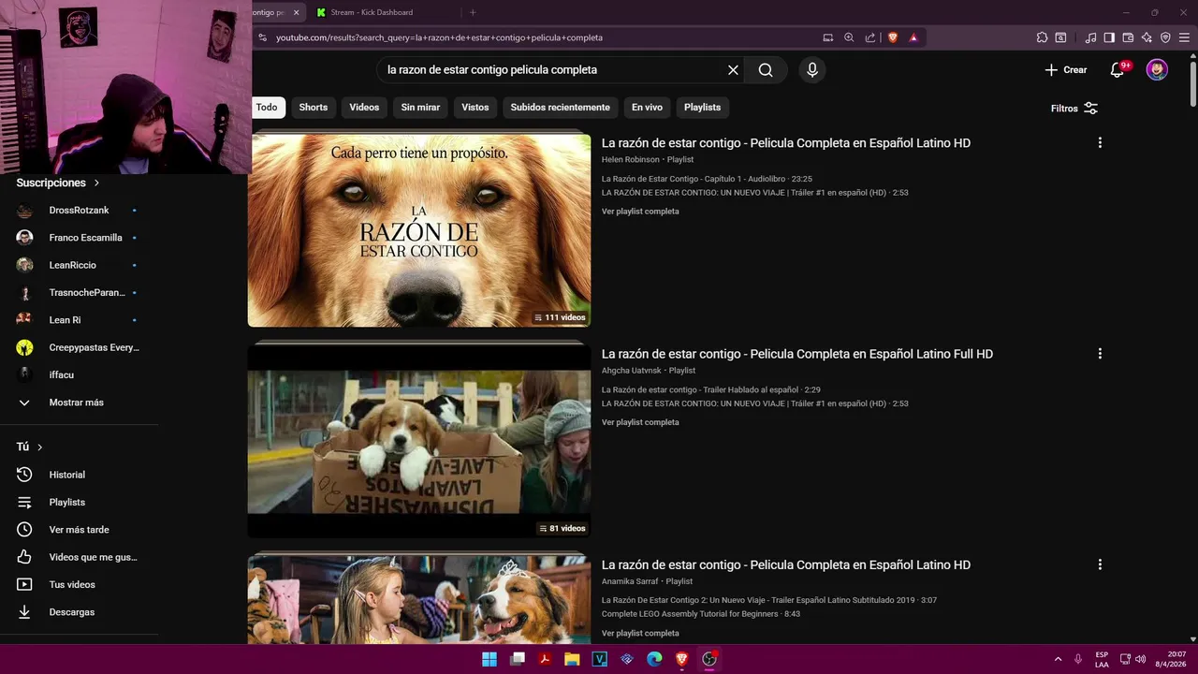Expand the Suscripciones section chevron
The height and width of the screenshot is (674, 1198).
coord(95,183)
